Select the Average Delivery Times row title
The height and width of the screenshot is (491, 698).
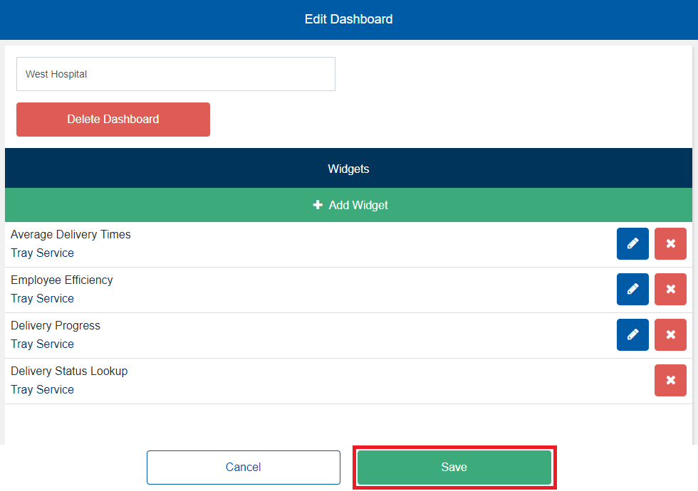(71, 235)
